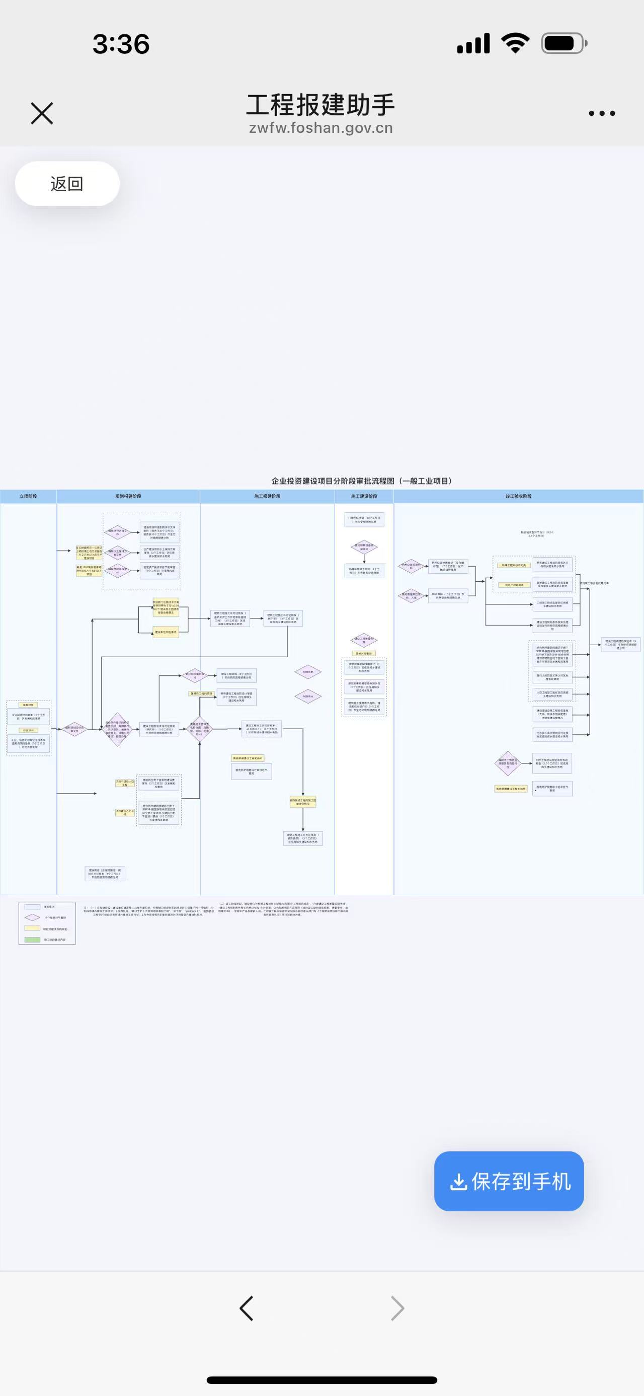The image size is (644, 1396).
Task: Tap the Wi-Fi status icon
Action: click(x=515, y=43)
